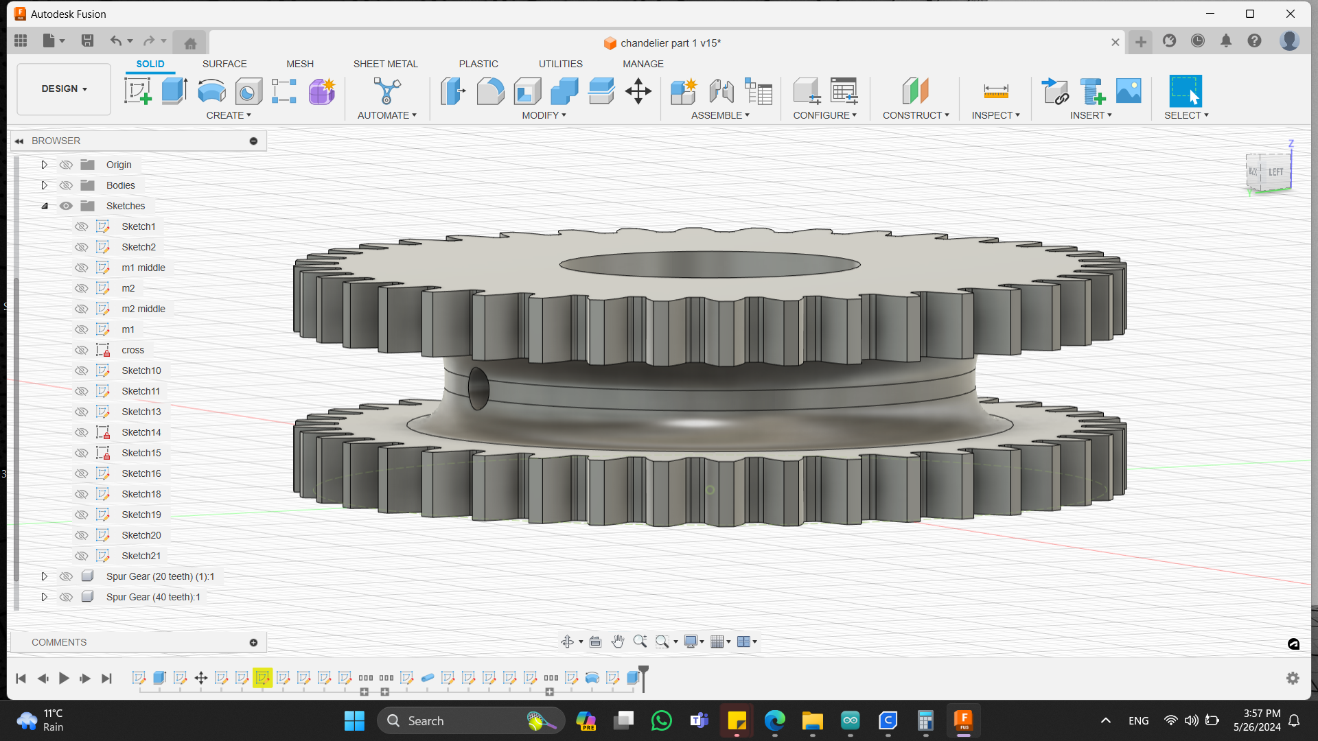This screenshot has width=1318, height=741.
Task: Select the Press Pull tool
Action: (x=453, y=91)
